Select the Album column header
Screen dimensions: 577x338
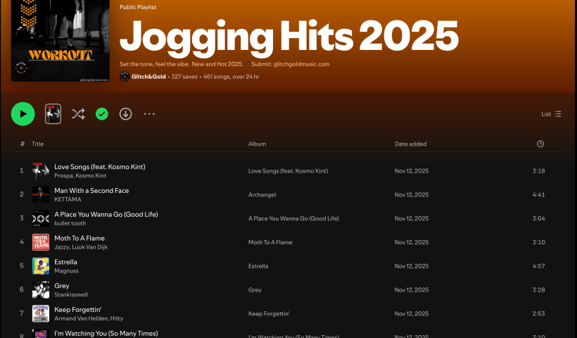pyautogui.click(x=257, y=144)
